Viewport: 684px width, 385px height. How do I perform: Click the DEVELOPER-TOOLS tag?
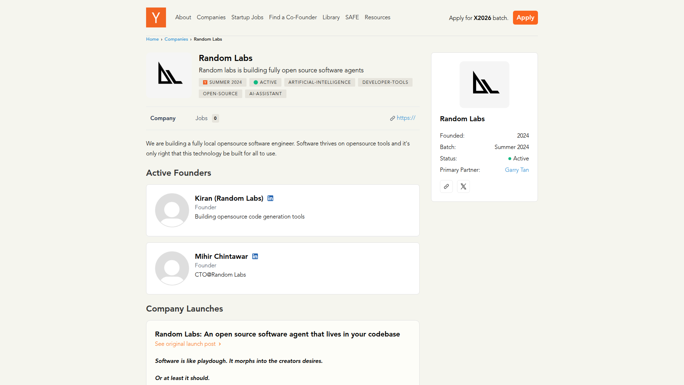[x=385, y=82]
